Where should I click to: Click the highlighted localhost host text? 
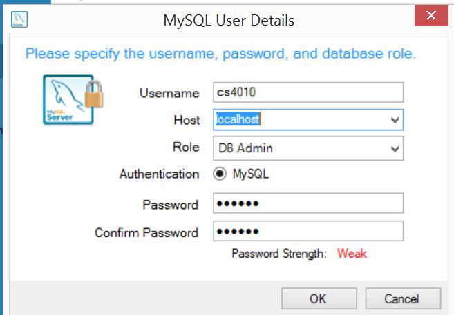click(x=238, y=119)
